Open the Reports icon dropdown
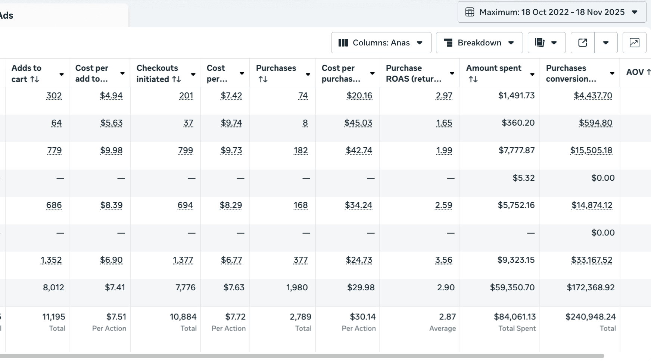651x363 pixels. pyautogui.click(x=546, y=43)
